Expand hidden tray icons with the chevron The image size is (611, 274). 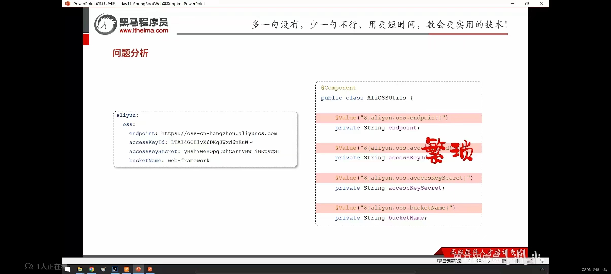(543, 269)
